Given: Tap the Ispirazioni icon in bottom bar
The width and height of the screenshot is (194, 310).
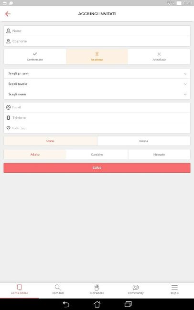Looking at the screenshot, I should tap(97, 287).
